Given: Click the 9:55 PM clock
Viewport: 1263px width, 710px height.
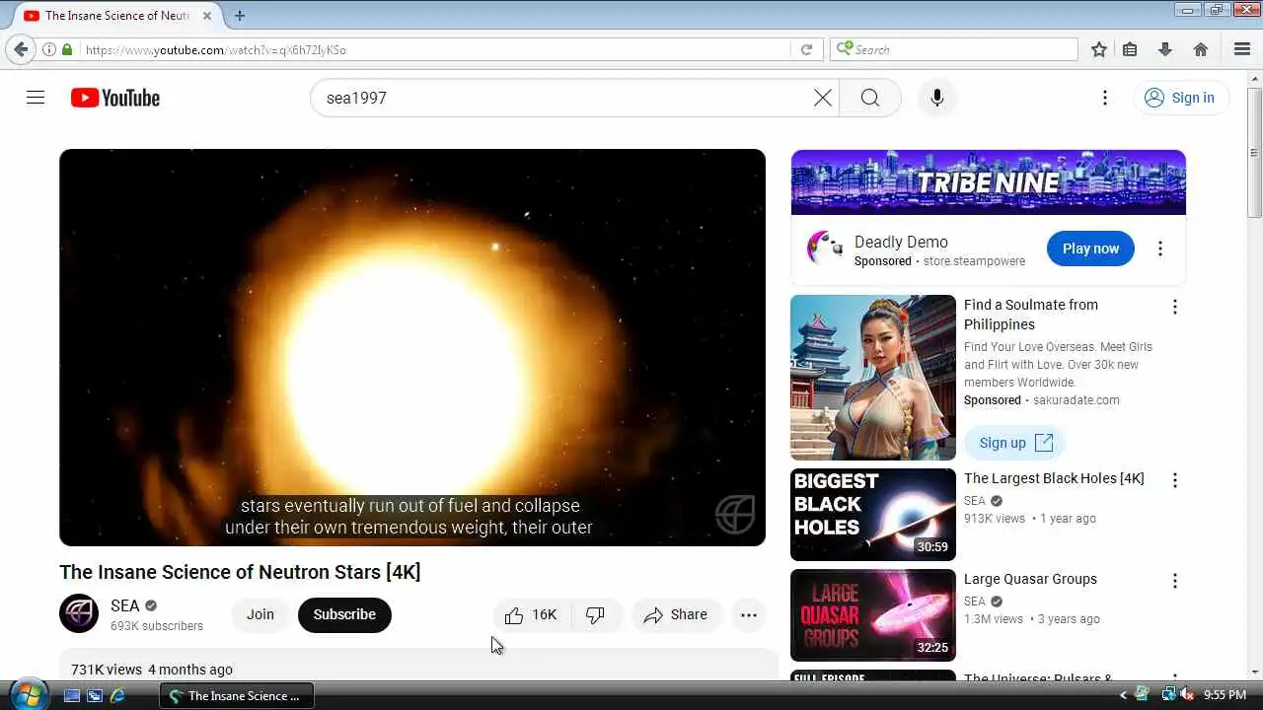Looking at the screenshot, I should pos(1226,695).
